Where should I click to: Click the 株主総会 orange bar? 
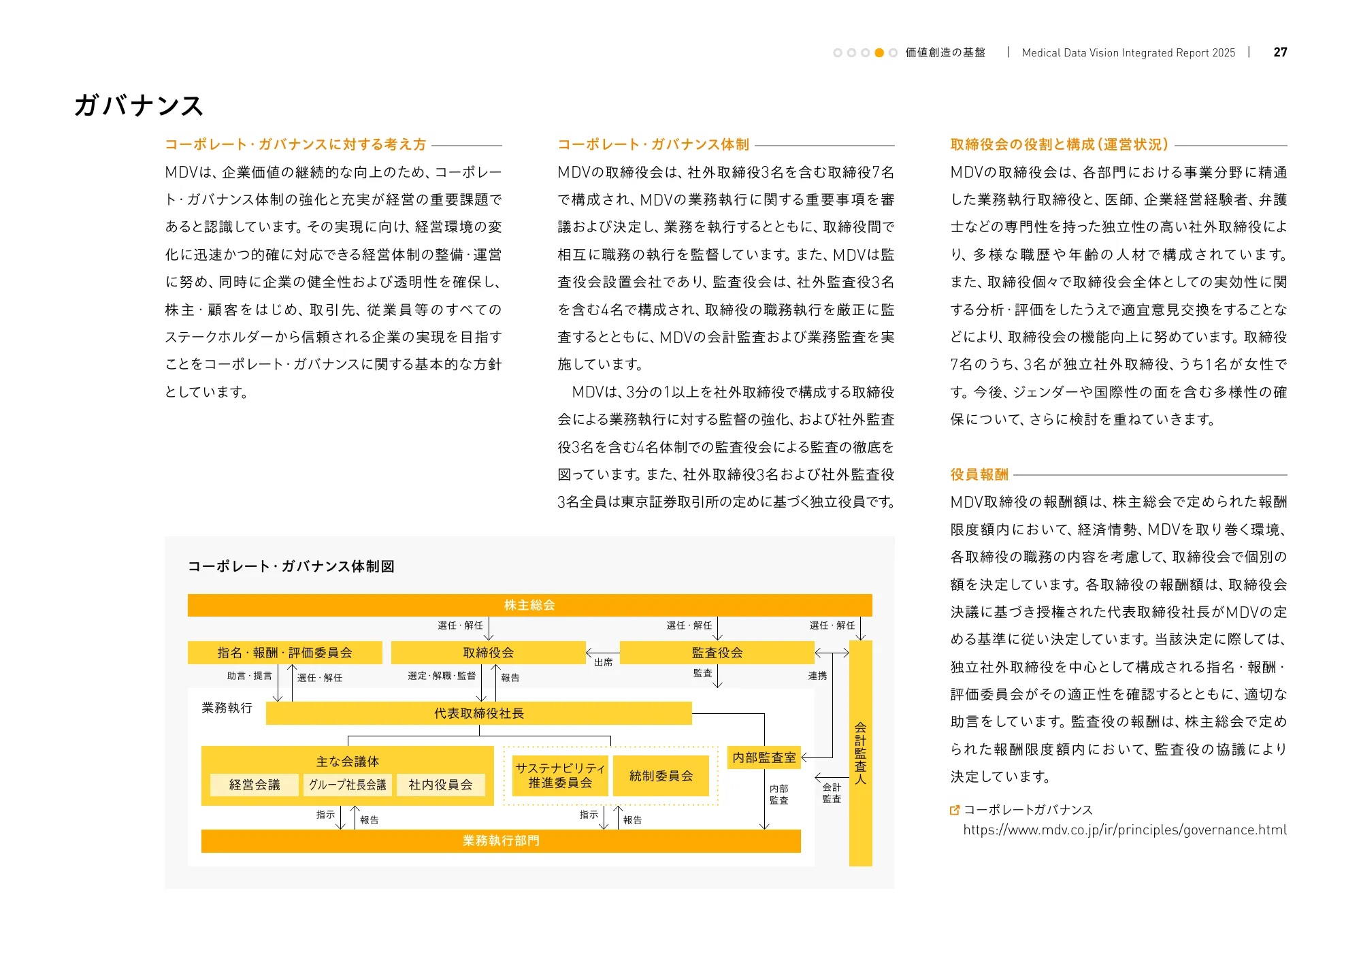[x=529, y=605]
